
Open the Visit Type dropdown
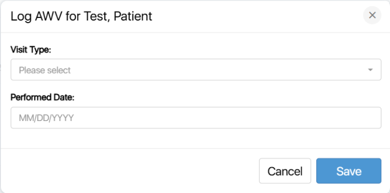[x=196, y=69]
